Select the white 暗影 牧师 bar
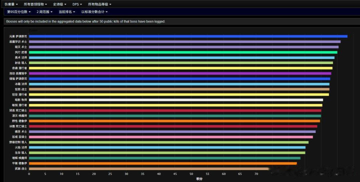This screenshot has width=360, height=182. 176,100
